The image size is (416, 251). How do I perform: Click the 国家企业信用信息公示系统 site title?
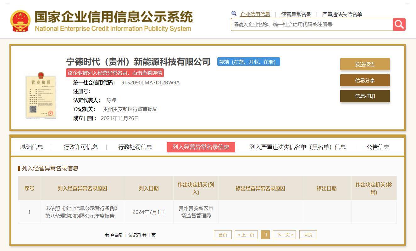tap(114, 17)
